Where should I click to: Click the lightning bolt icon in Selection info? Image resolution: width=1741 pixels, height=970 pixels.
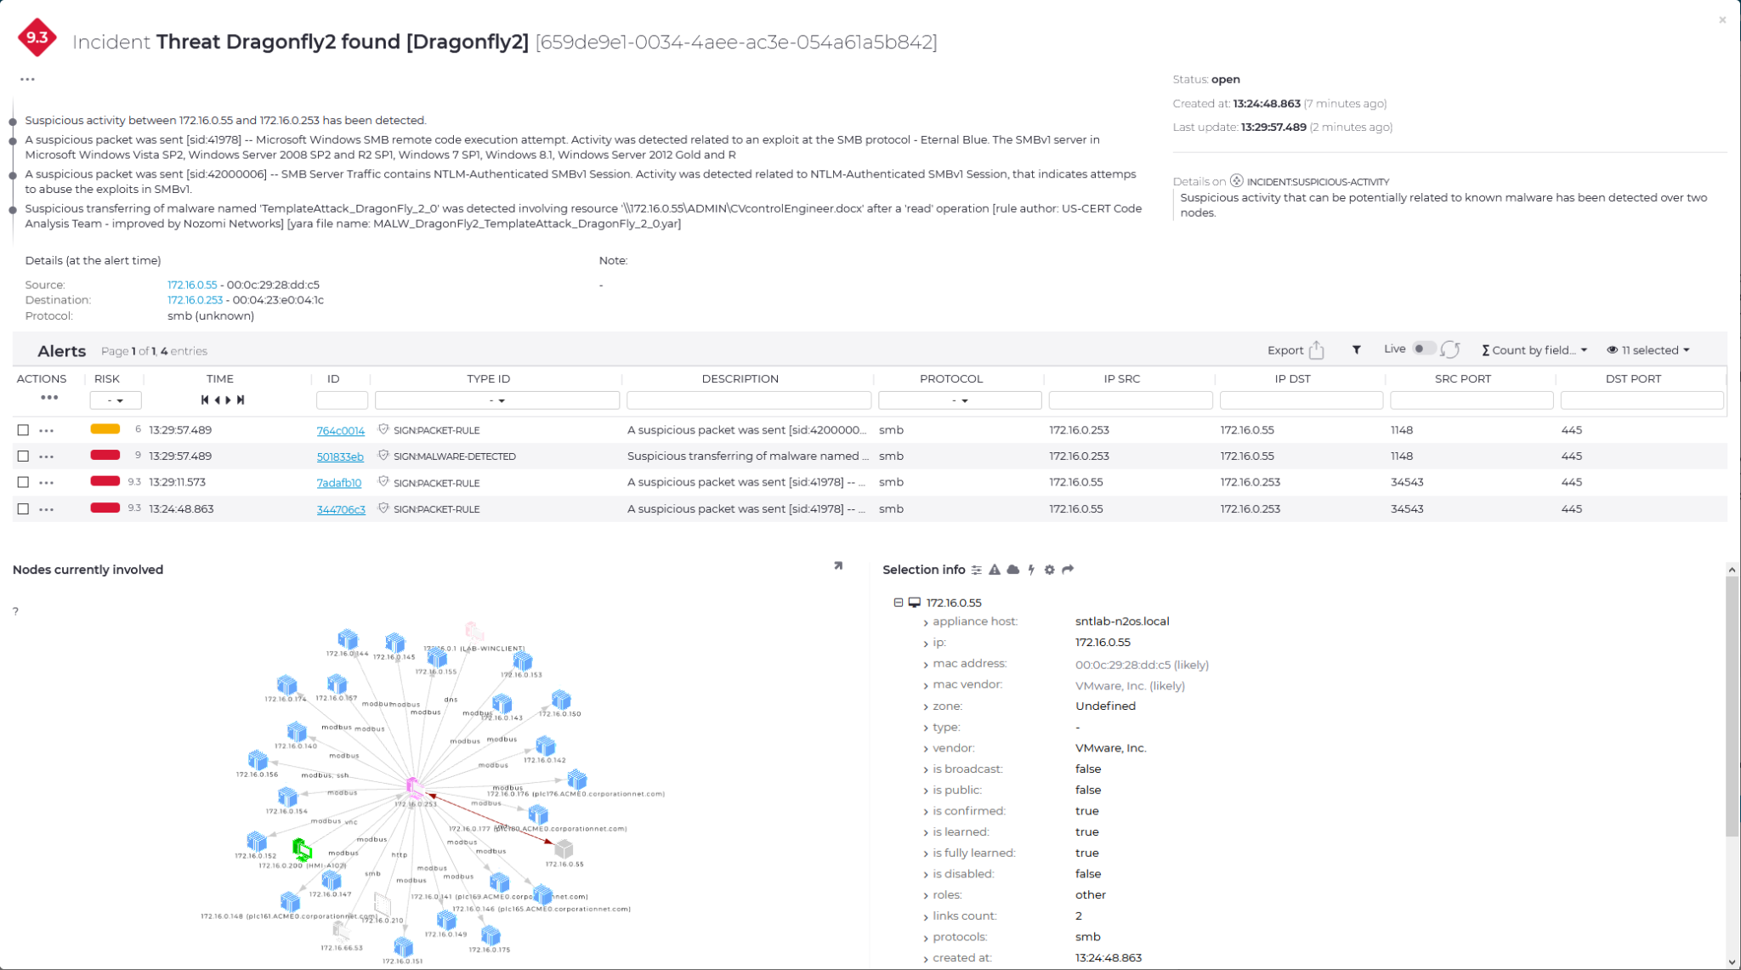(x=1031, y=570)
